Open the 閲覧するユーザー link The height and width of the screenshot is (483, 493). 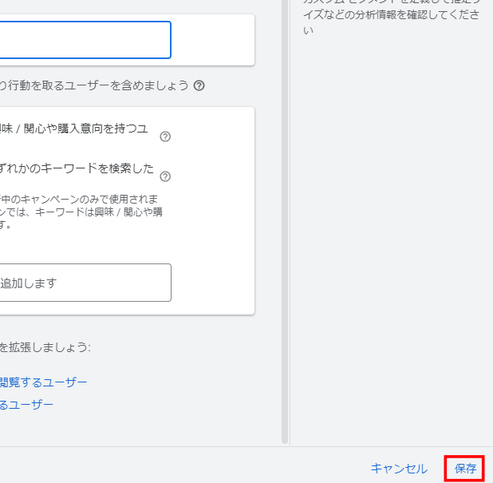(x=43, y=382)
